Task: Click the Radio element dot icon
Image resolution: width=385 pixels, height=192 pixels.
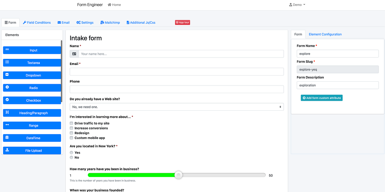Action: click(x=7, y=87)
